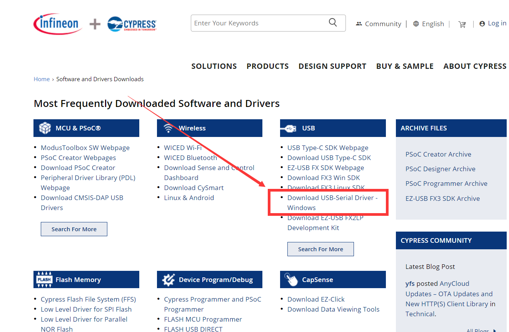Open Low Level Driver for Parallel NOR Flash
Image resolution: width=509 pixels, height=332 pixels.
pyautogui.click(x=84, y=324)
